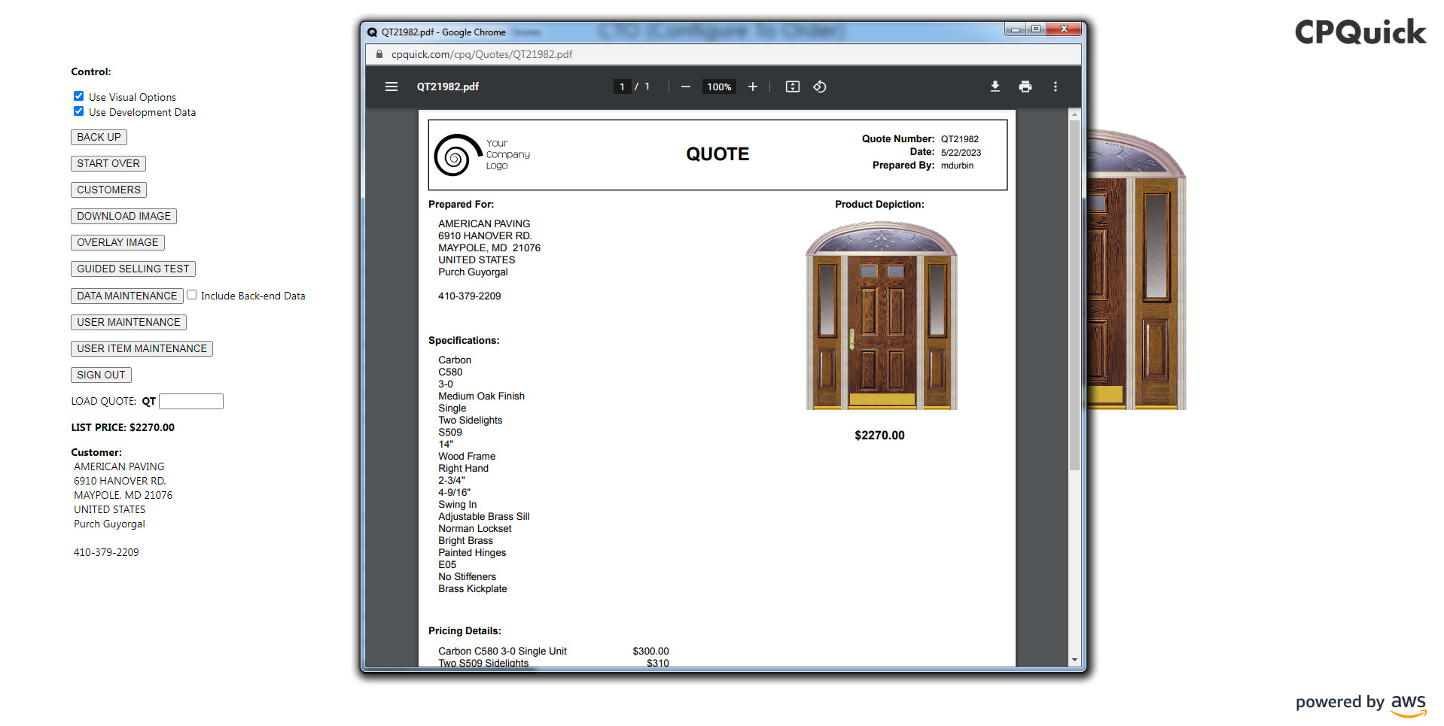Print the quote document
The image size is (1444, 726).
tap(1025, 87)
